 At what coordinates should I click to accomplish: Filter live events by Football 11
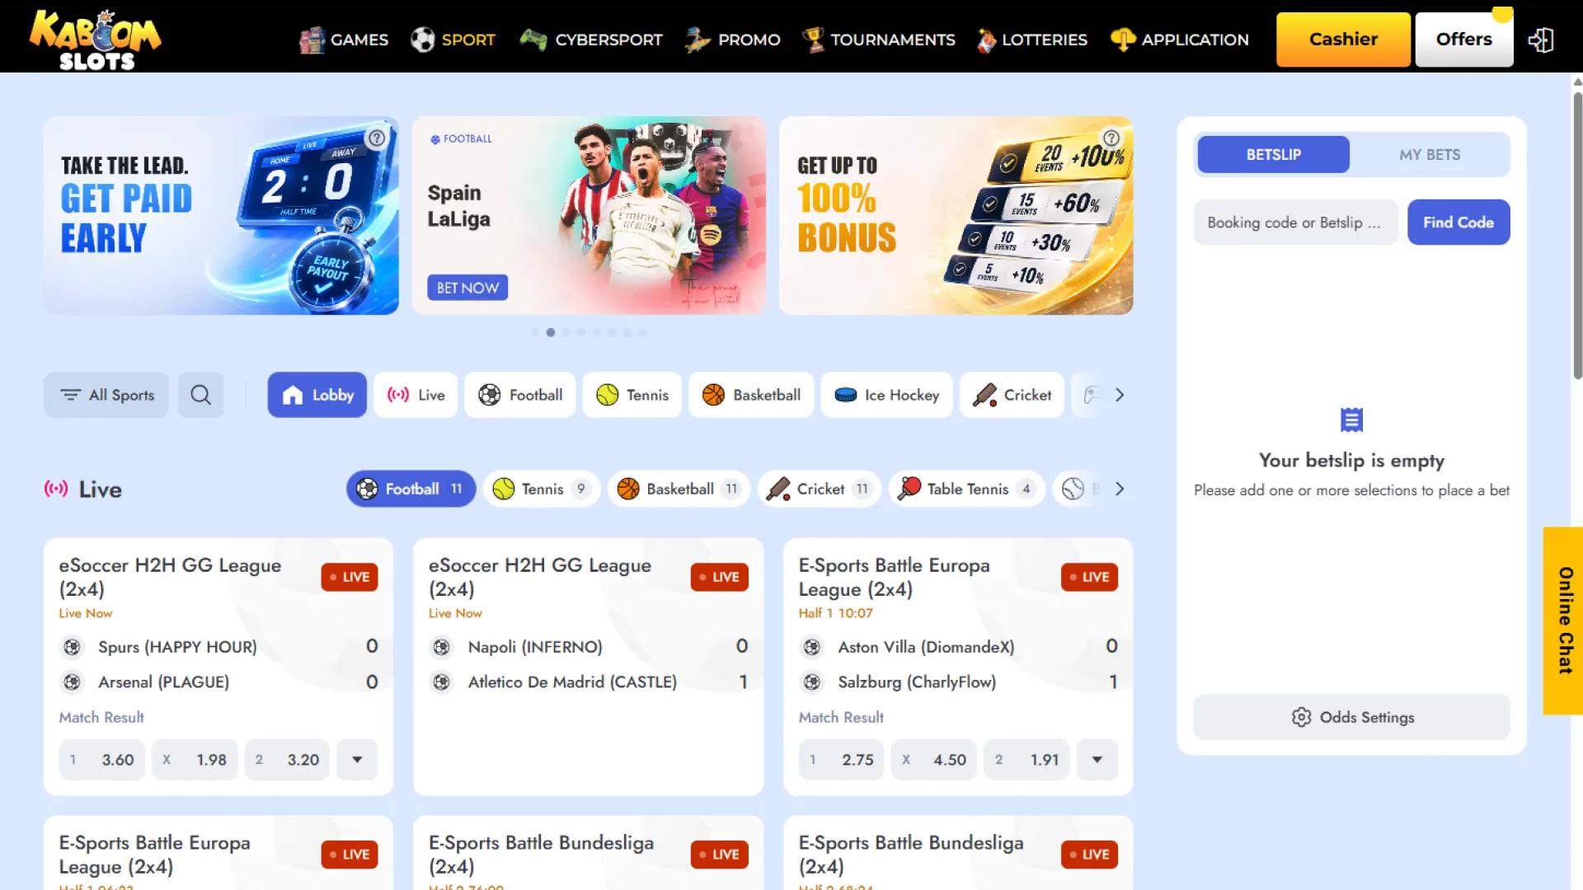411,489
